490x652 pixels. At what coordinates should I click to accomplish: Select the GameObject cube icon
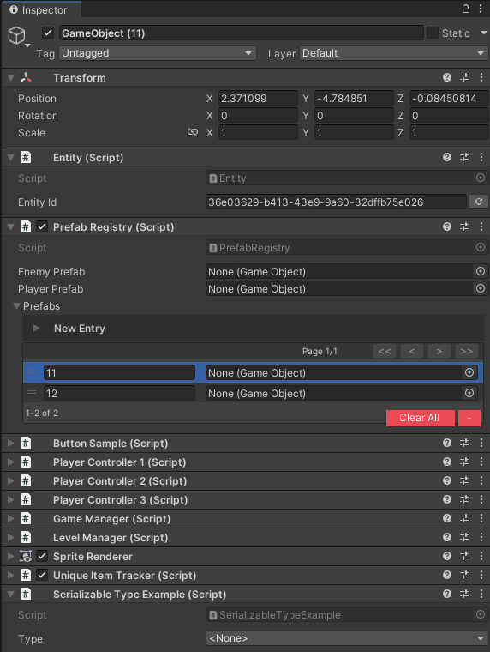(x=16, y=35)
